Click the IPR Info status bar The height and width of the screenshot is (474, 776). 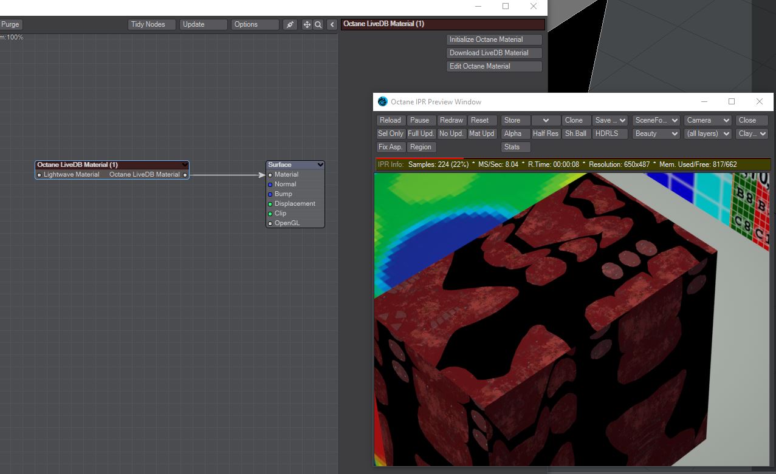click(x=573, y=164)
